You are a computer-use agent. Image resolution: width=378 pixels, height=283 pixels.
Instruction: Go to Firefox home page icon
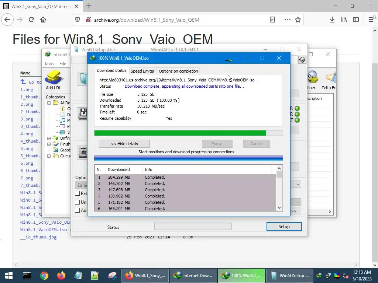[x=43, y=20]
